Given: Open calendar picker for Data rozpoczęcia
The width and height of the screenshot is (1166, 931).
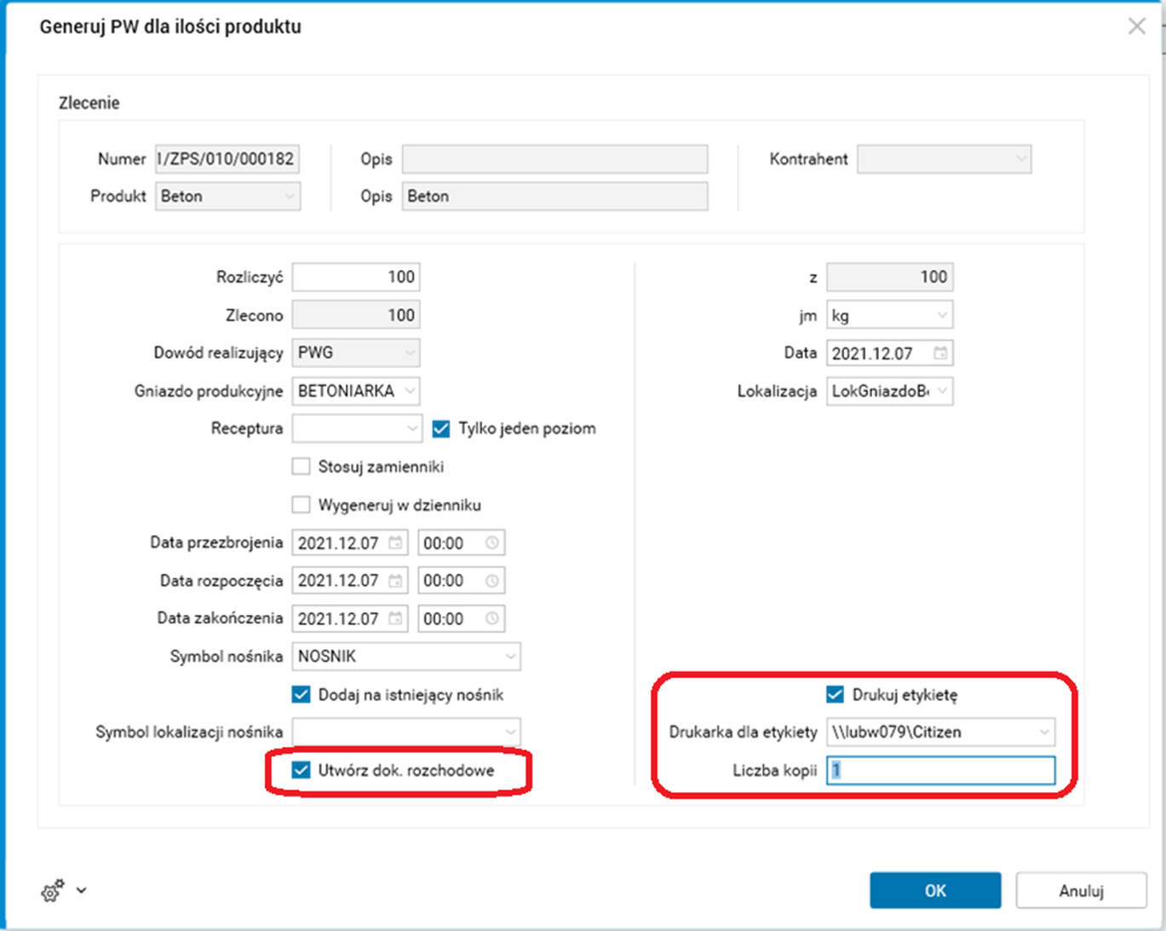Looking at the screenshot, I should (x=395, y=581).
